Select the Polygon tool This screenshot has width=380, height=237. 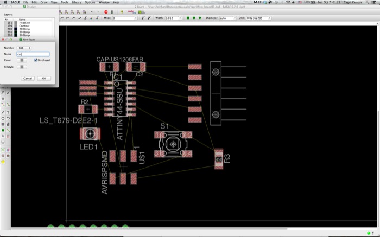coord(8,124)
